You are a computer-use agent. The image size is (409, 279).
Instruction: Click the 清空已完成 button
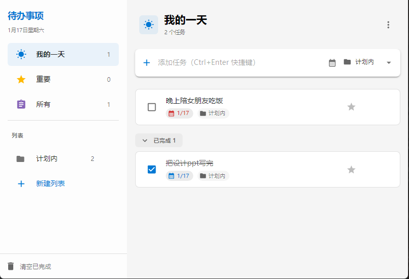point(35,266)
